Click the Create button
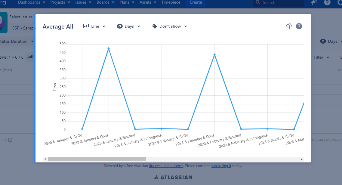Viewport: 342px width, 185px height. point(196,2)
